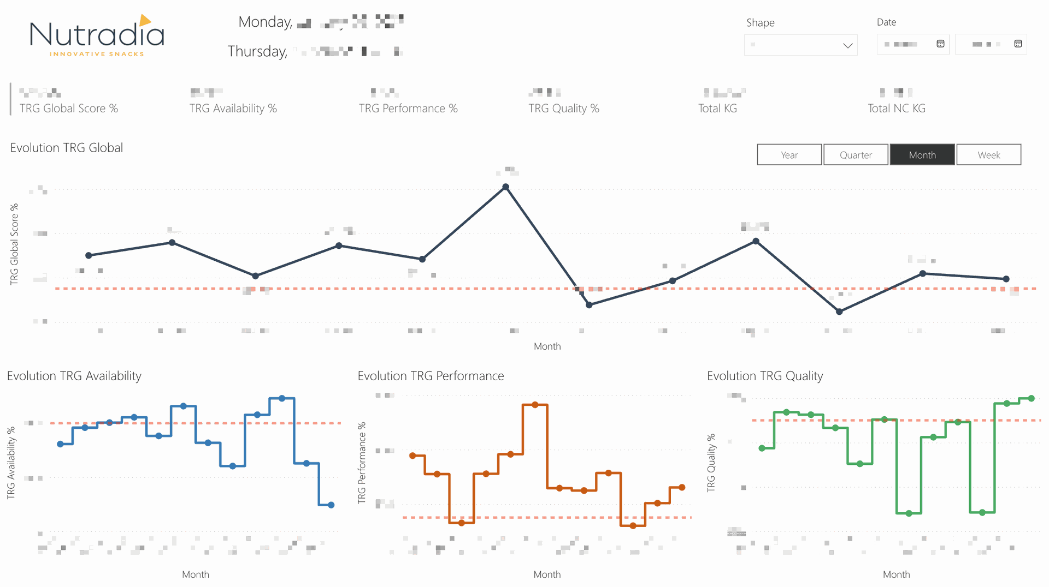
Task: Click the last green point in the Quality chart
Action: 1032,399
